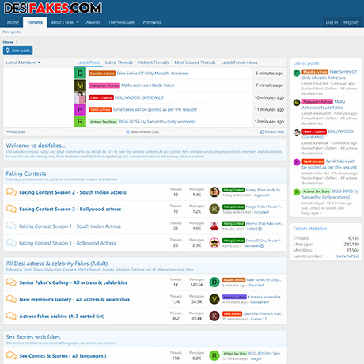Select the Awards item in navigation bar
364x364 pixels.
[93, 22]
